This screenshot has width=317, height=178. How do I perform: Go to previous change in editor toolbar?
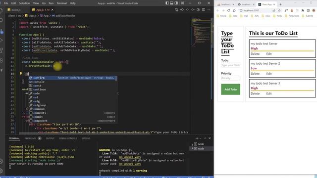coord(182,10)
